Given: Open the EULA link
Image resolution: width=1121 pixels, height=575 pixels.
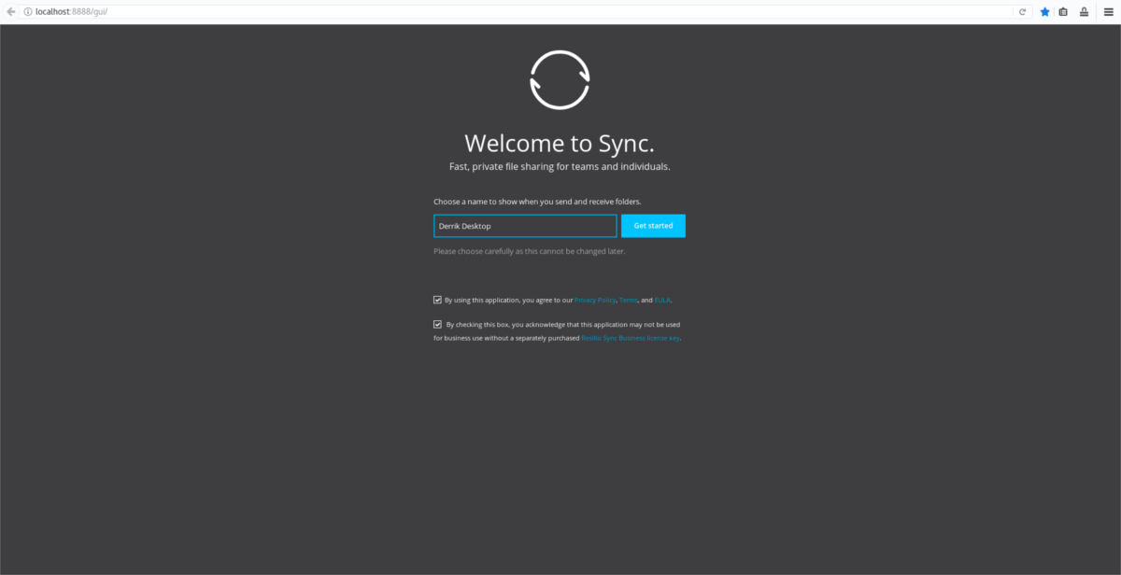Looking at the screenshot, I should [x=662, y=301].
